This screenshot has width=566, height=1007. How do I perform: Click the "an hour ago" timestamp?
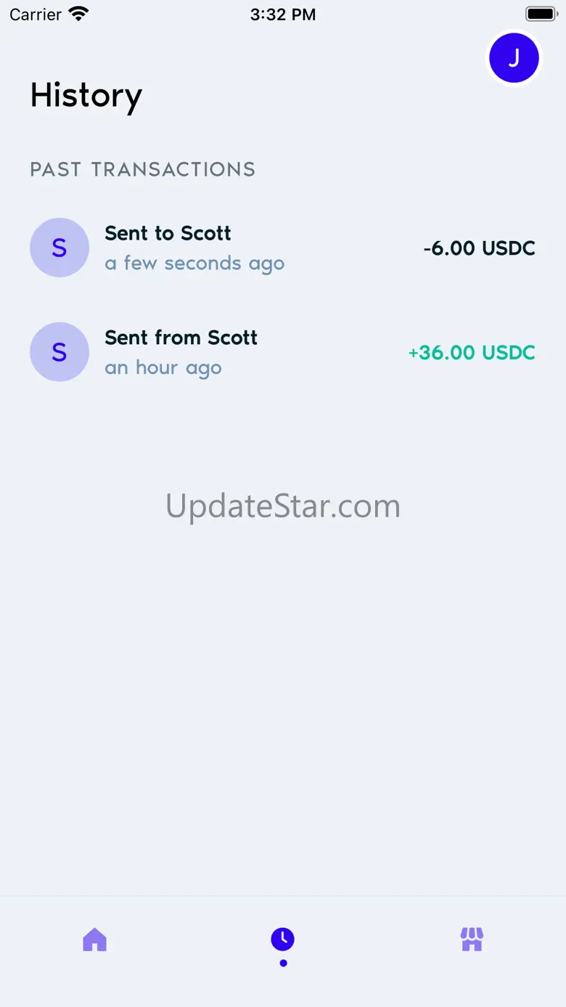pos(163,368)
